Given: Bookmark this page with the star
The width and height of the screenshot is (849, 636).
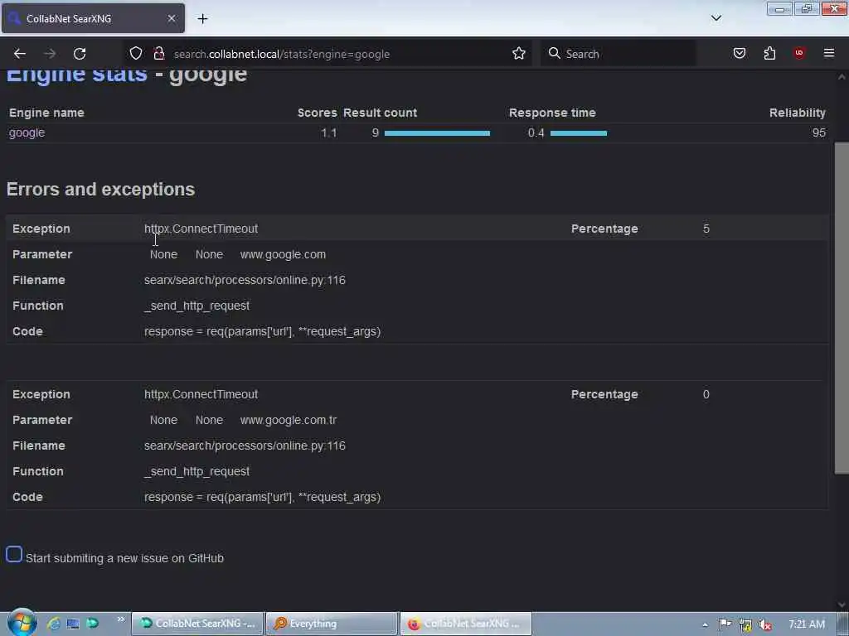Looking at the screenshot, I should click(519, 54).
